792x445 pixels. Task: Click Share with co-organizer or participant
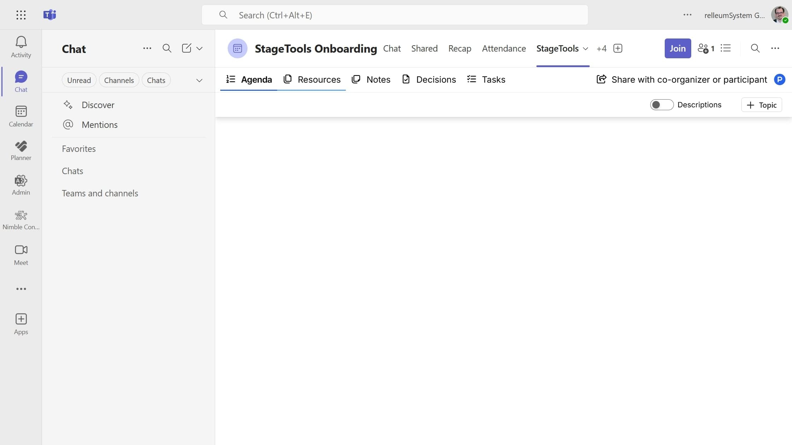point(689,79)
